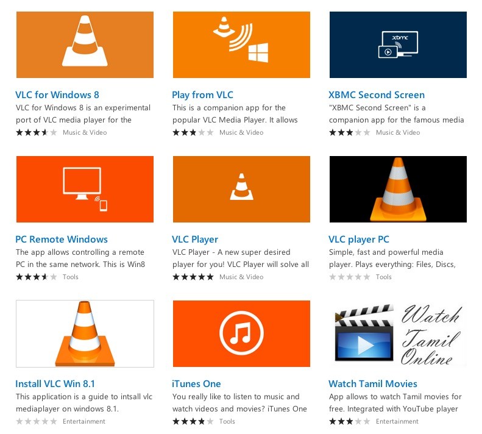Click Entertainment category under Install VLC Win 8.1
The height and width of the screenshot is (434, 482).
pos(84,421)
